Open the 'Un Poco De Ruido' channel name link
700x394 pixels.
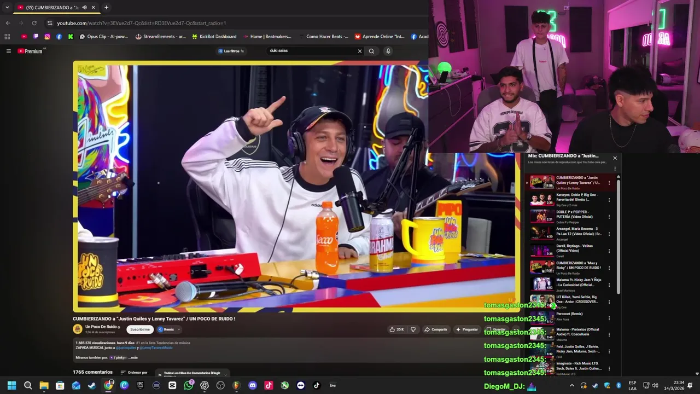tap(101, 327)
